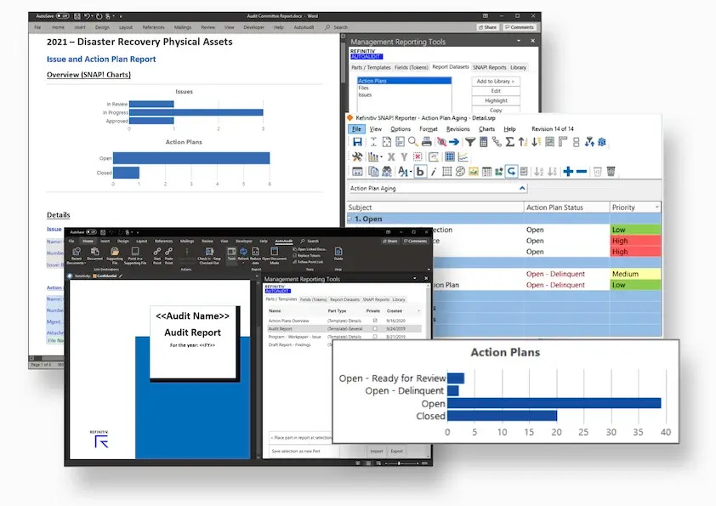Viewport: 716px width, 506px height.
Task: Click the Refresh icon in dark Word AutoAudit ribbon
Action: tap(243, 252)
